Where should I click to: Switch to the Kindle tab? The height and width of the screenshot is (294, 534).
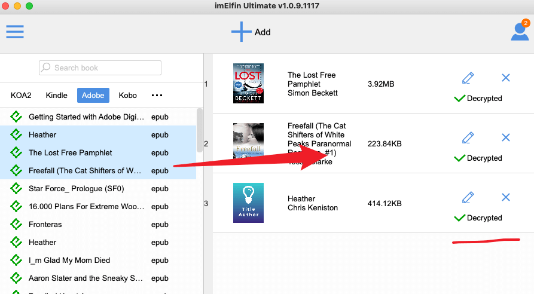point(57,95)
